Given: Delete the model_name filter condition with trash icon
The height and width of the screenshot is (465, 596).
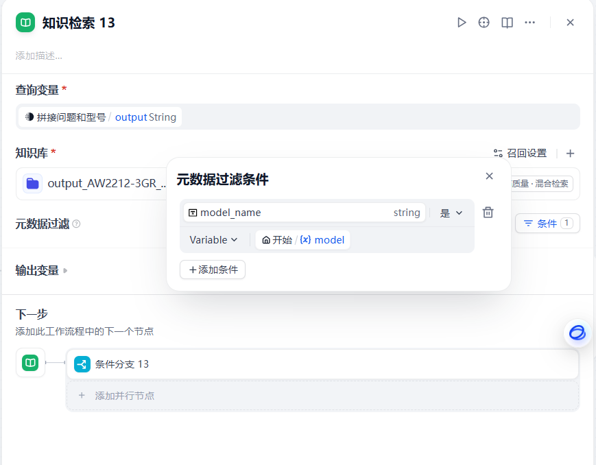Looking at the screenshot, I should click(x=488, y=213).
